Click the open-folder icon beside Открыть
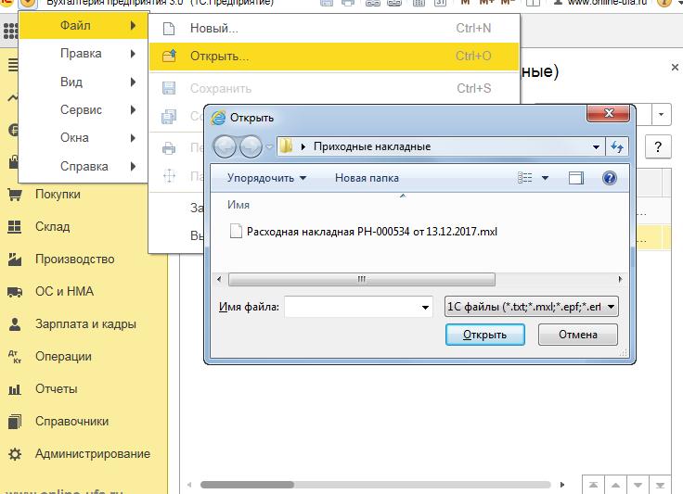Image resolution: width=683 pixels, height=494 pixels. 169,56
